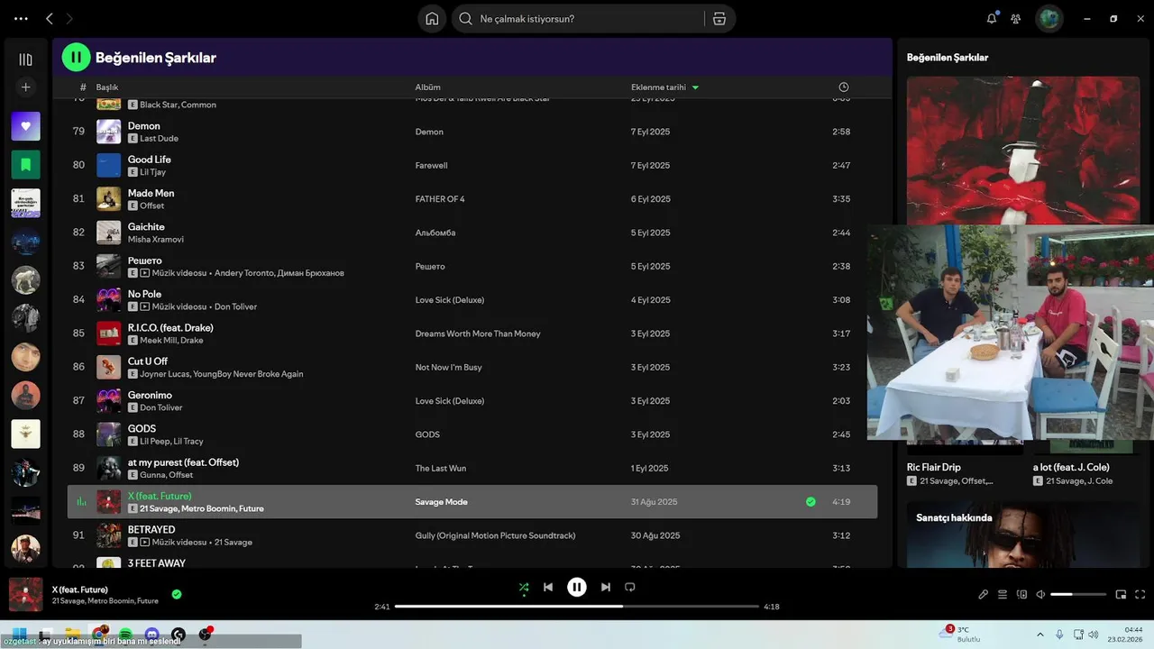This screenshot has height=649, width=1154.
Task: Sort by the duration clock column icon
Action: click(x=844, y=87)
